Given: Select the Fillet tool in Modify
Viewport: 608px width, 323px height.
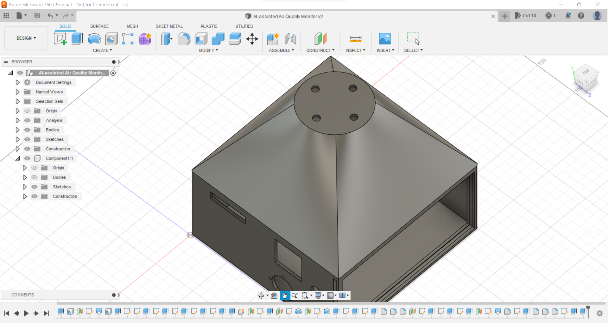Looking at the screenshot, I should click(x=184, y=39).
